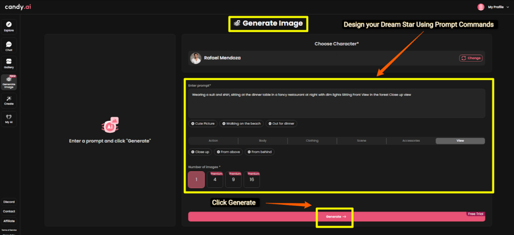Select the Generate Image sidebar item
Screen dimensions: 514x235
tap(9, 82)
